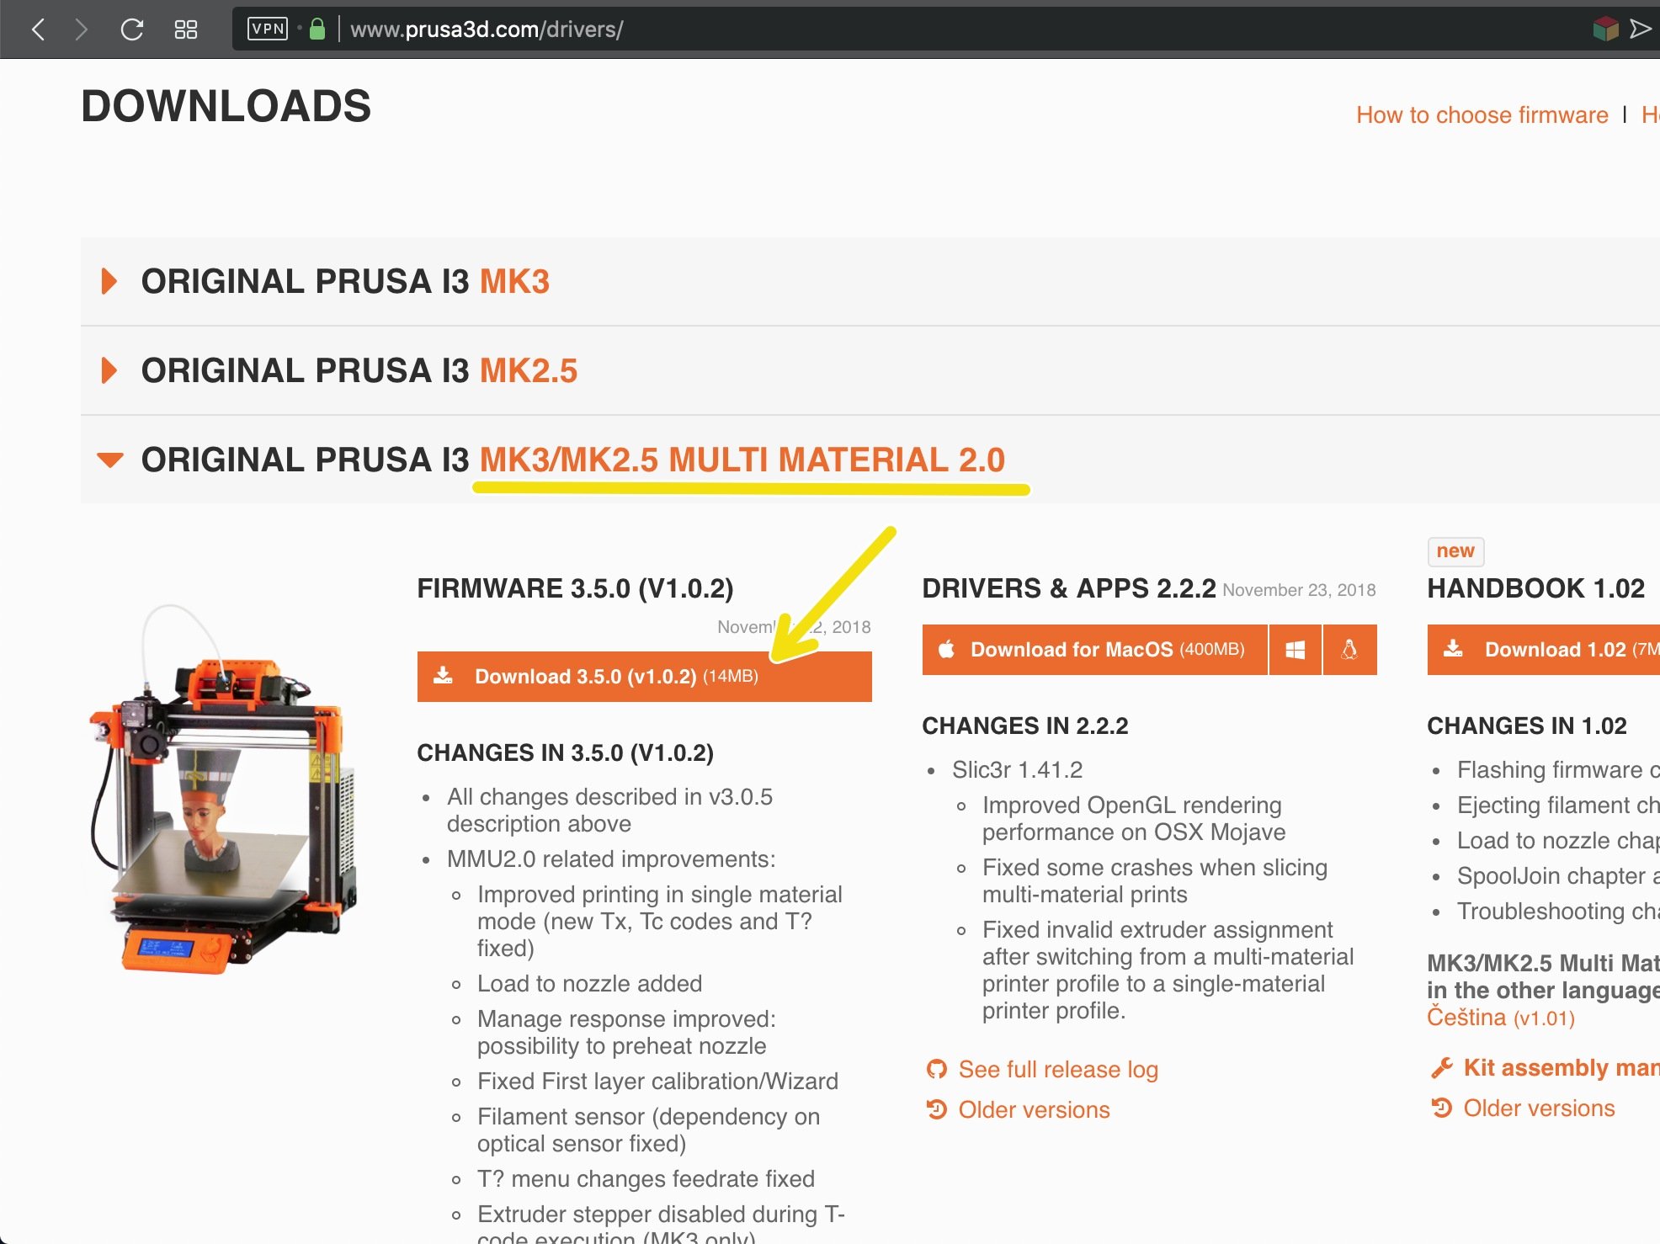Click the URL address field
This screenshot has width=1660, height=1244.
tap(758, 29)
